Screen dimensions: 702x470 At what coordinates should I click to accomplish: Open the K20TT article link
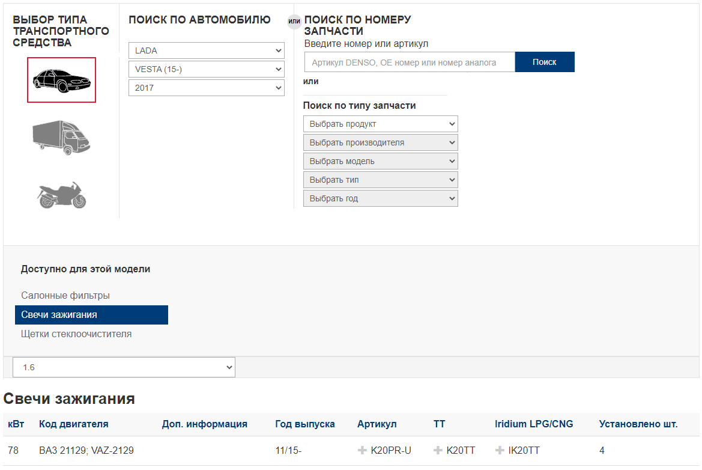click(x=461, y=450)
